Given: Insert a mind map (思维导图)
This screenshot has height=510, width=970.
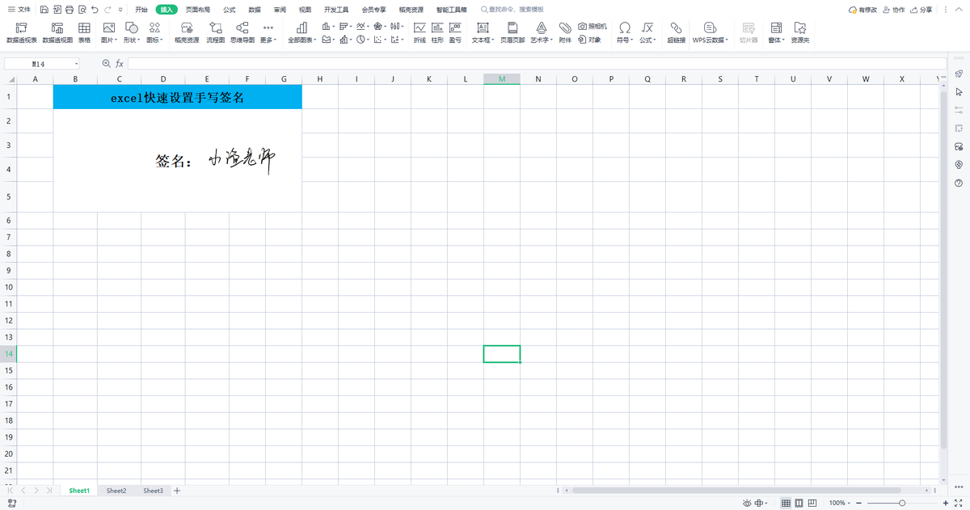Looking at the screenshot, I should (242, 32).
